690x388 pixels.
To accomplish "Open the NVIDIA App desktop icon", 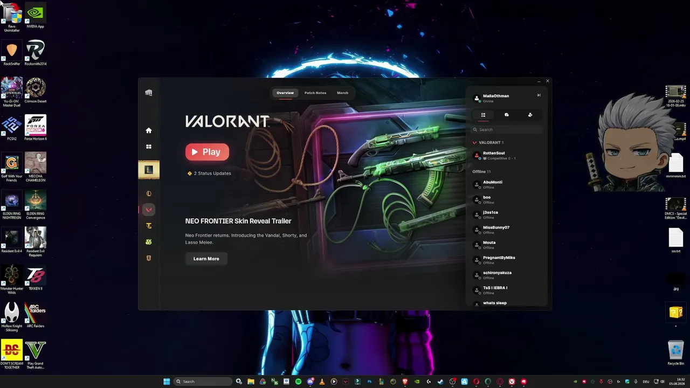I will tap(35, 16).
